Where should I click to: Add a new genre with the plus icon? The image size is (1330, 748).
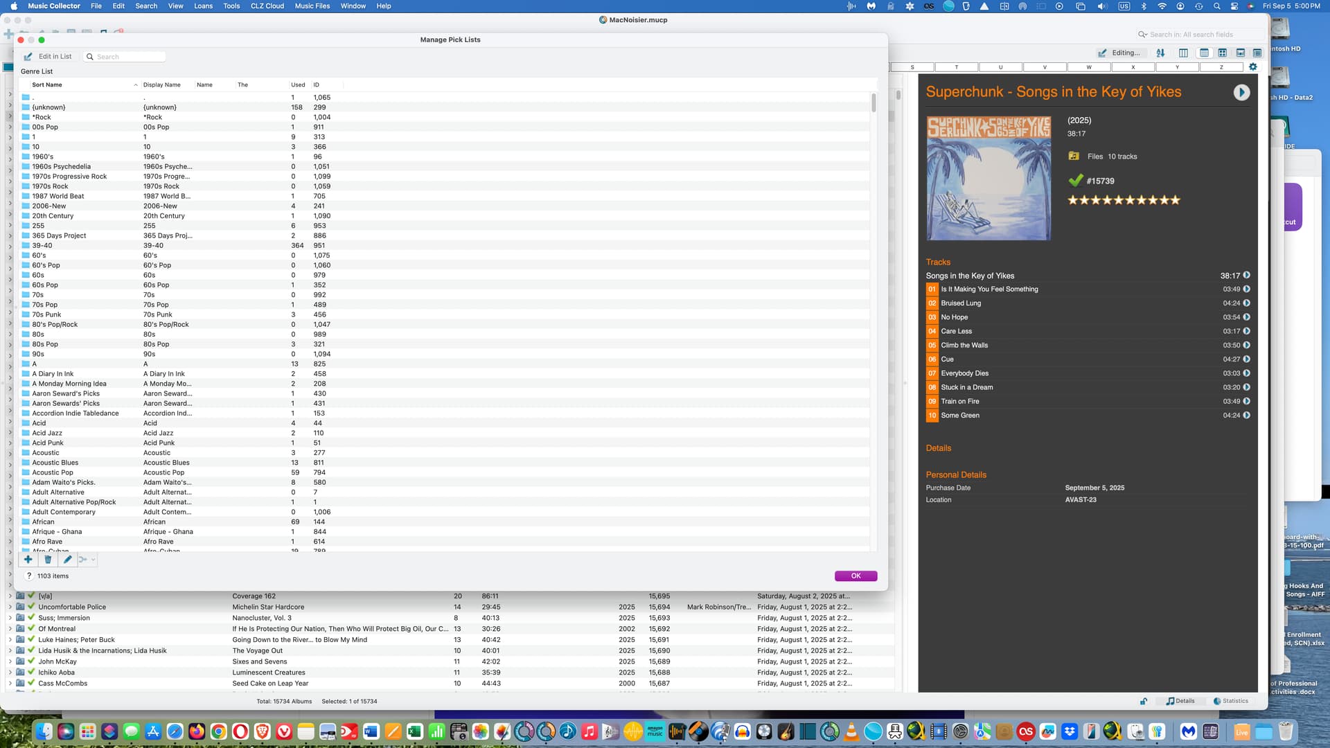[28, 560]
